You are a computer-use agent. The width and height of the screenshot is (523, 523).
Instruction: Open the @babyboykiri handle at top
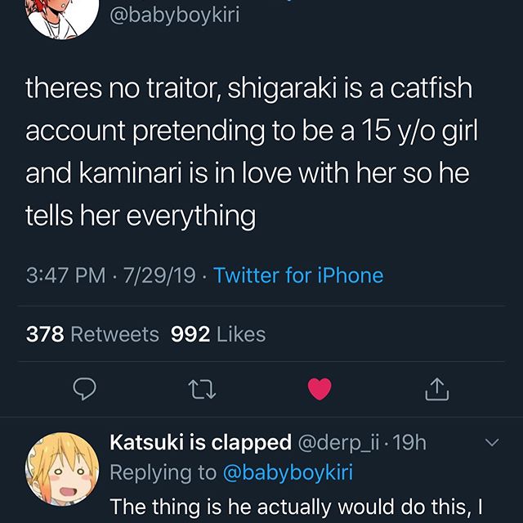[x=173, y=16]
